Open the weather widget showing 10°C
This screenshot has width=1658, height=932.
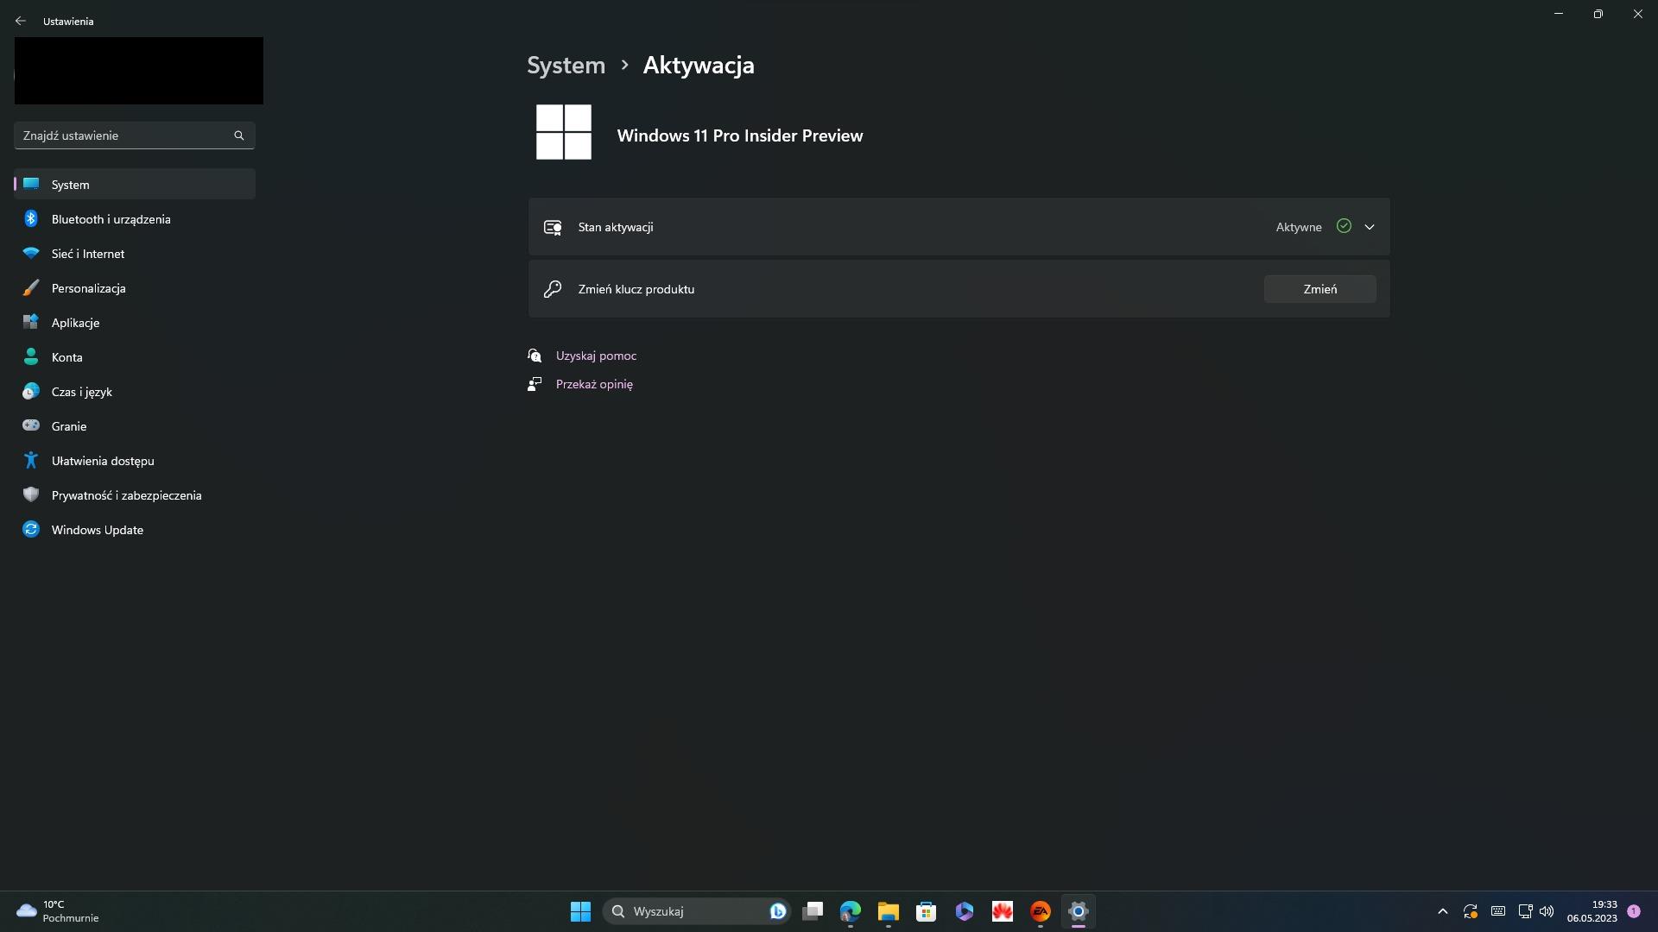[x=57, y=911]
